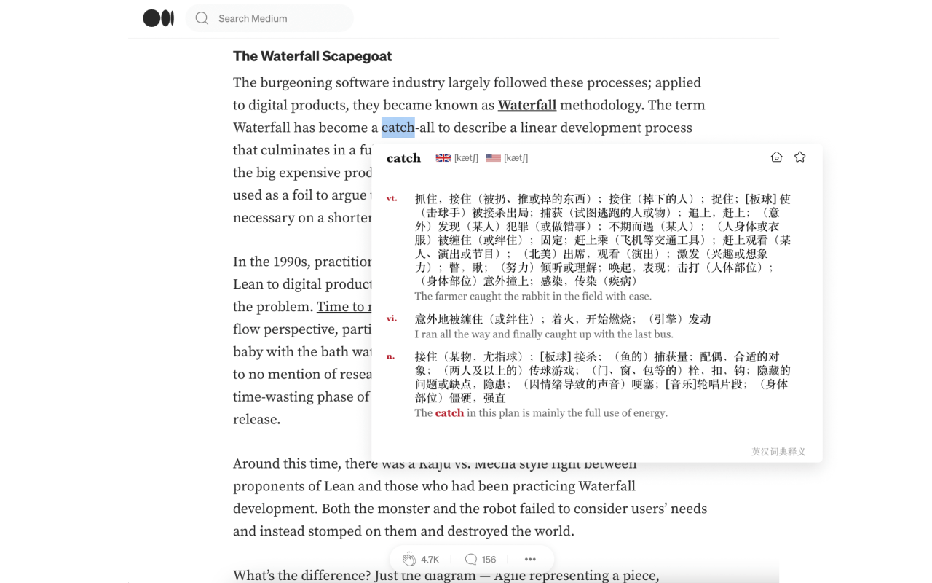Toggle the star to favorite 'catch'
The height and width of the screenshot is (583, 932).
799,156
